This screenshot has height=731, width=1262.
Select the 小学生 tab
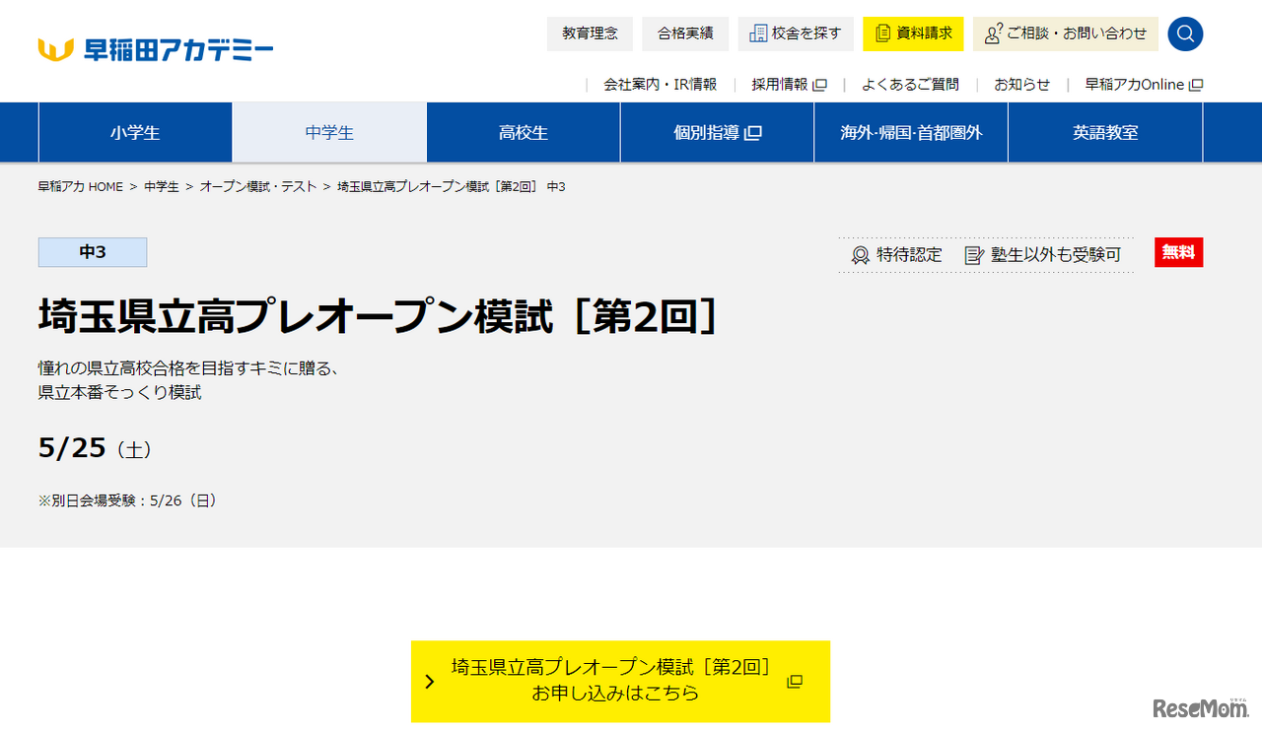tap(135, 132)
